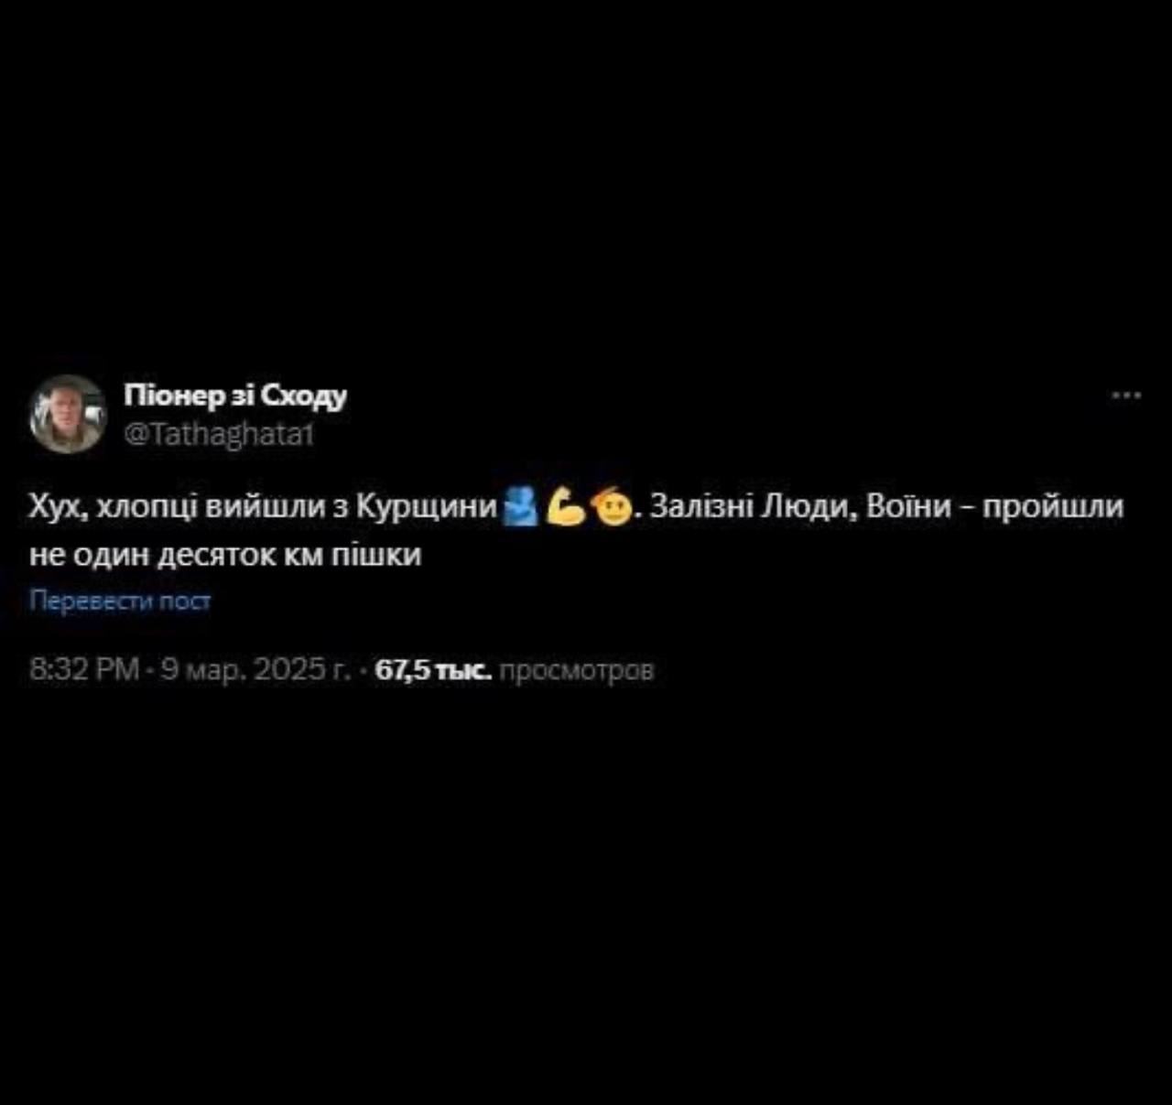This screenshot has width=1172, height=1105.
Task: Click the saluting face emoji
Action: (612, 506)
